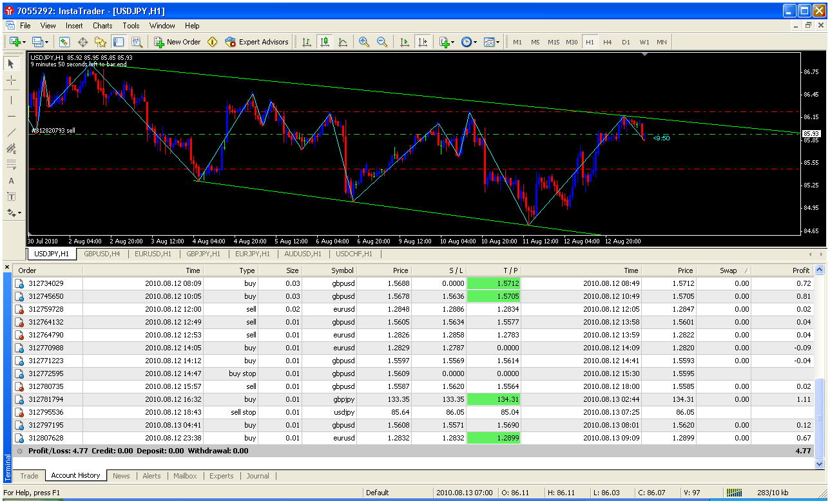Select the Crosshair tool
This screenshot has width=830, height=501.
click(12, 80)
